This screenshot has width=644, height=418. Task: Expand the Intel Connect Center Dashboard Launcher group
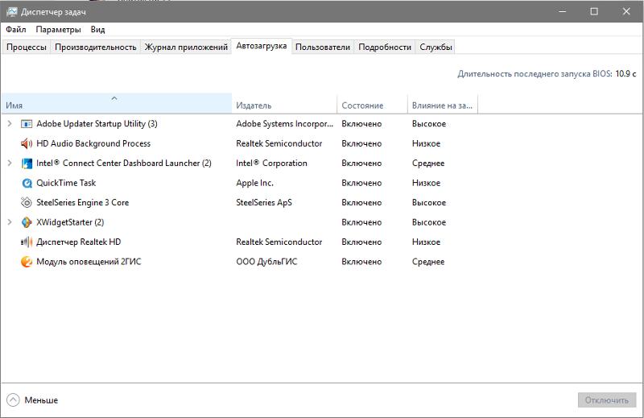coord(10,163)
